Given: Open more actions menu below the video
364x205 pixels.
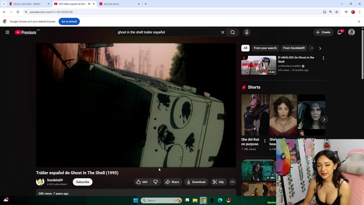Looking at the screenshot, I should tap(232, 182).
